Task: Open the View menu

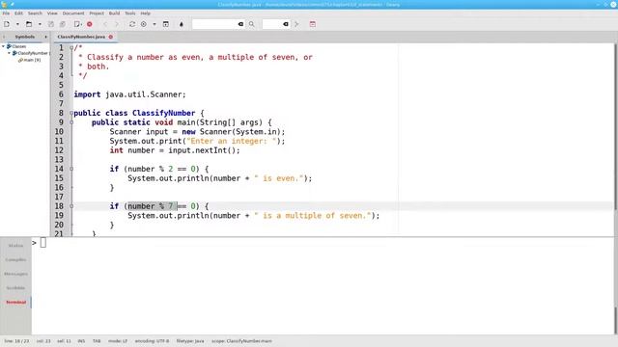Action: tap(52, 13)
